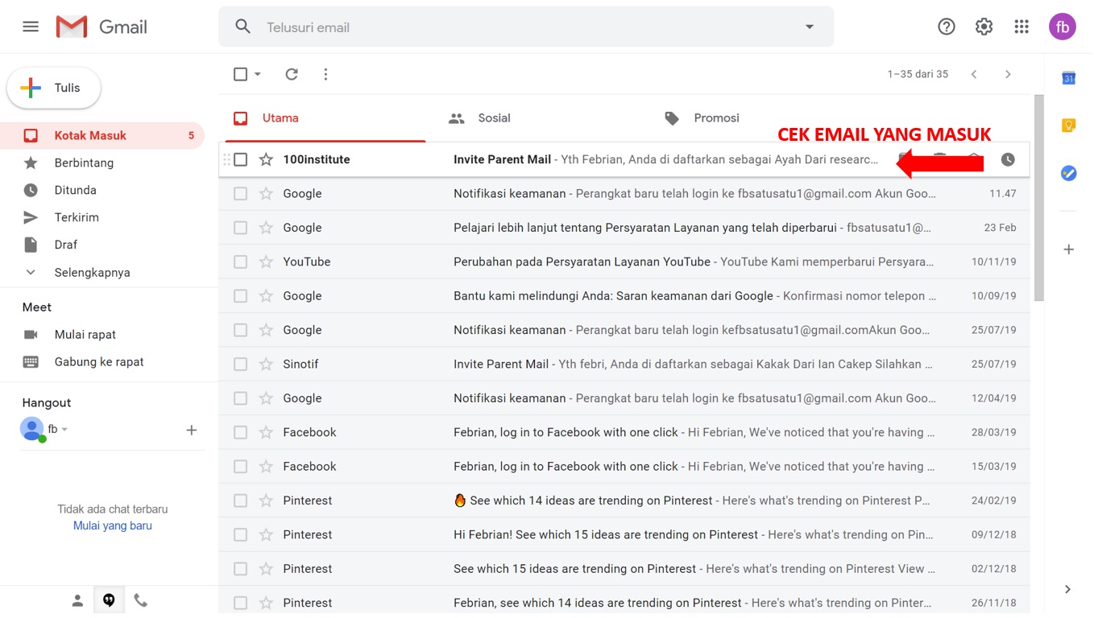Add a Hangout contact with the plus icon
The height and width of the screenshot is (618, 1094).
[x=191, y=430]
